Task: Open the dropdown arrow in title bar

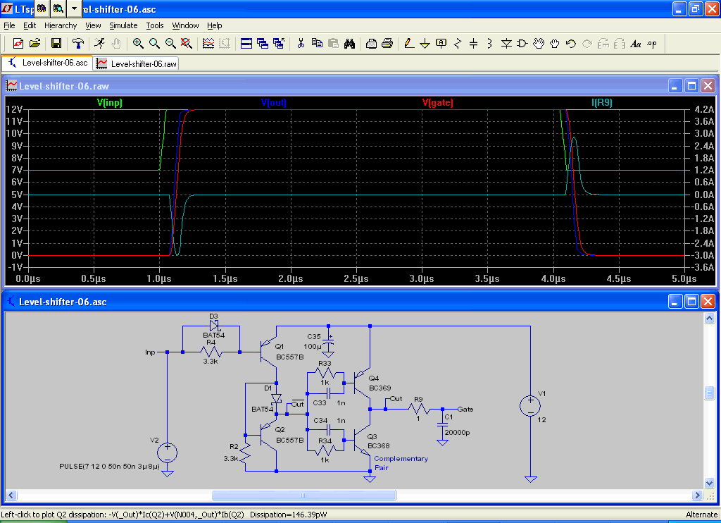Action: (x=74, y=8)
